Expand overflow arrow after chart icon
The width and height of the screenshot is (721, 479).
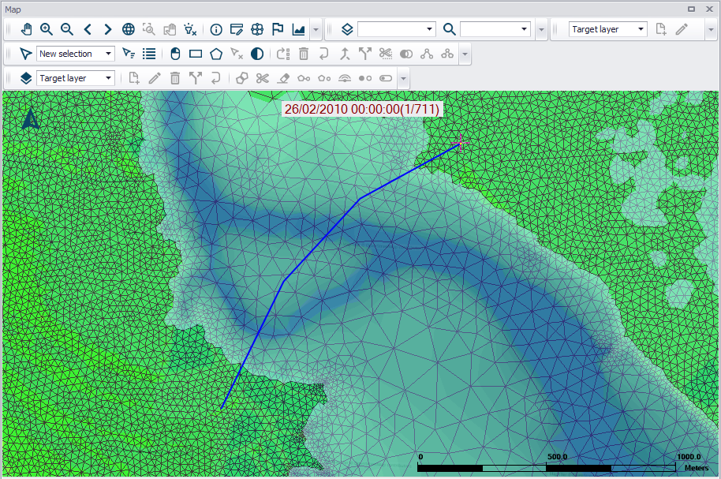tap(316, 29)
